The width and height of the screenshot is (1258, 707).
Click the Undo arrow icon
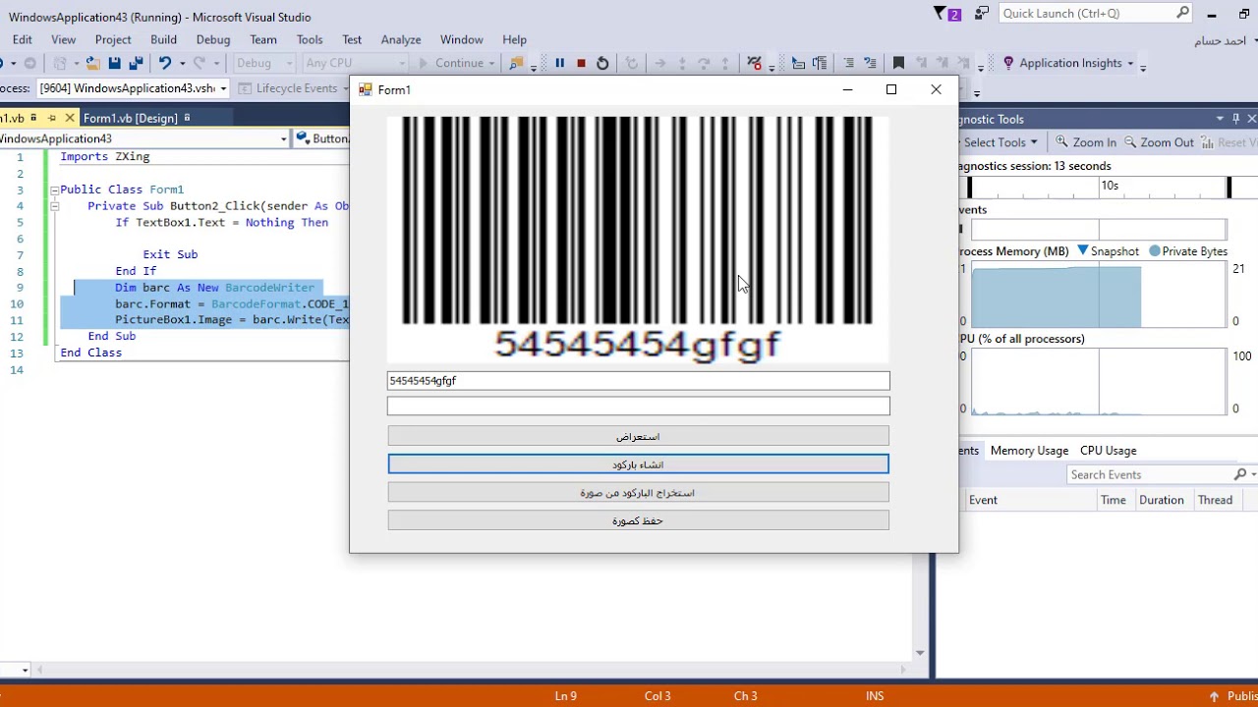164,63
